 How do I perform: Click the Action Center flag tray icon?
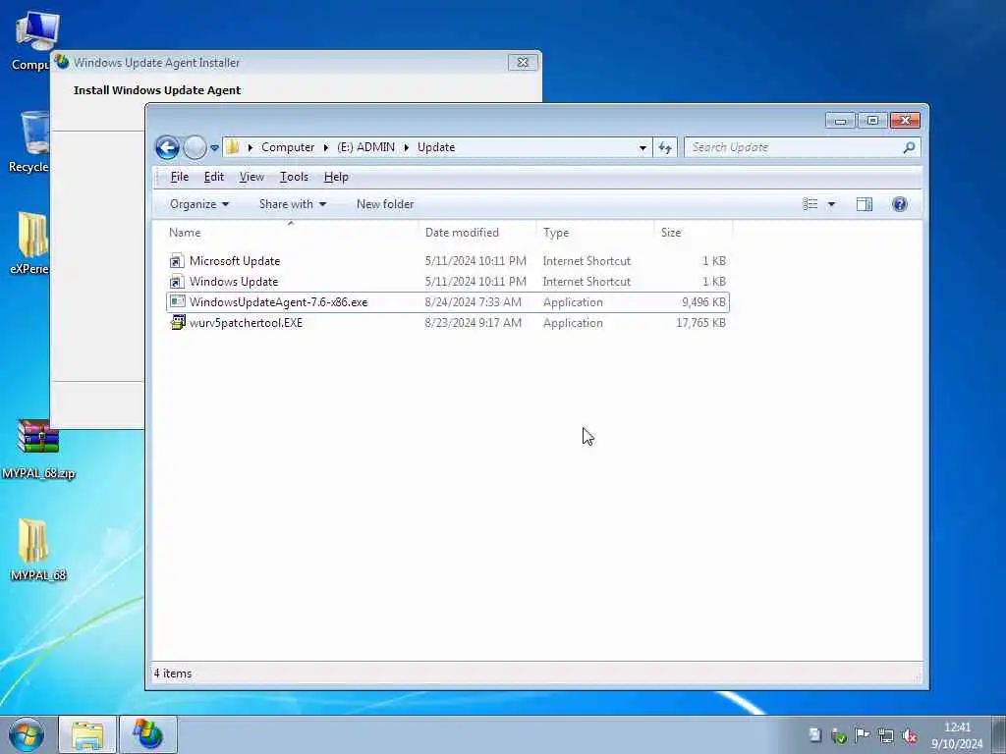pyautogui.click(x=863, y=735)
